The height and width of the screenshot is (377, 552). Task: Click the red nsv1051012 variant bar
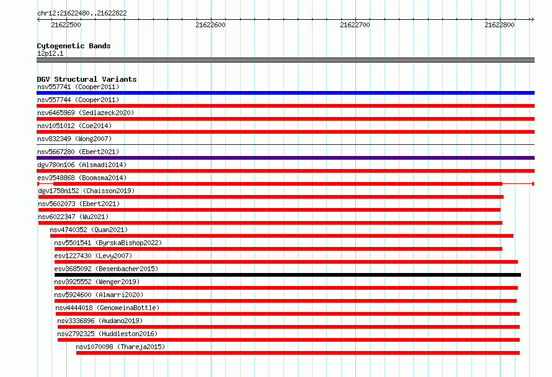(x=285, y=132)
